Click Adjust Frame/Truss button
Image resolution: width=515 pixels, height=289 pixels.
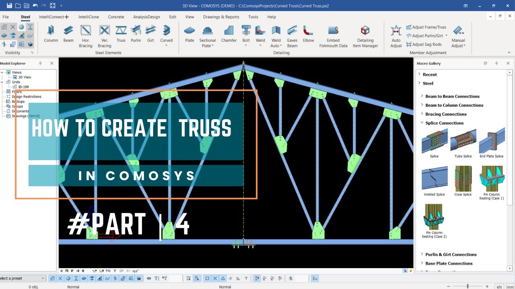[x=426, y=27]
